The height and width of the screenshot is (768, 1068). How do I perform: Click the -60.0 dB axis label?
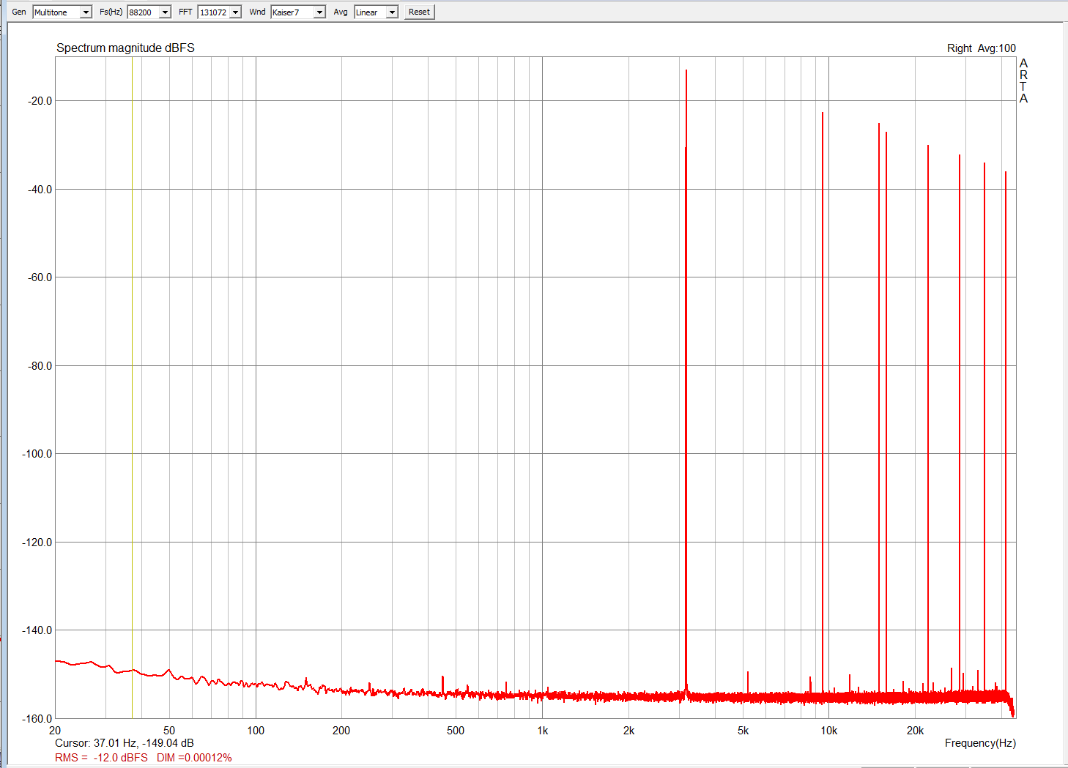coord(40,277)
